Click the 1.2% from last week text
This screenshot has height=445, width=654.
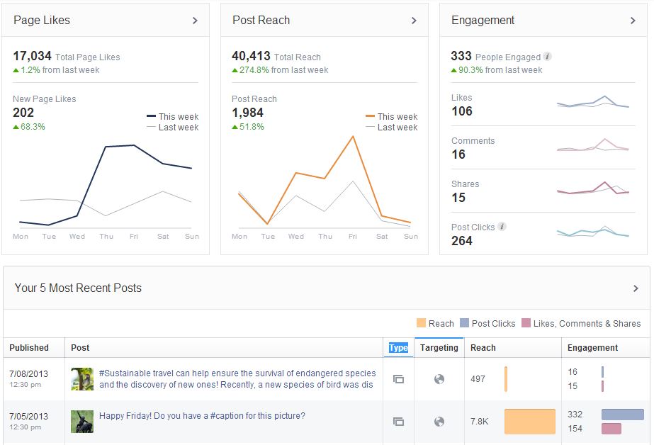[x=56, y=70]
